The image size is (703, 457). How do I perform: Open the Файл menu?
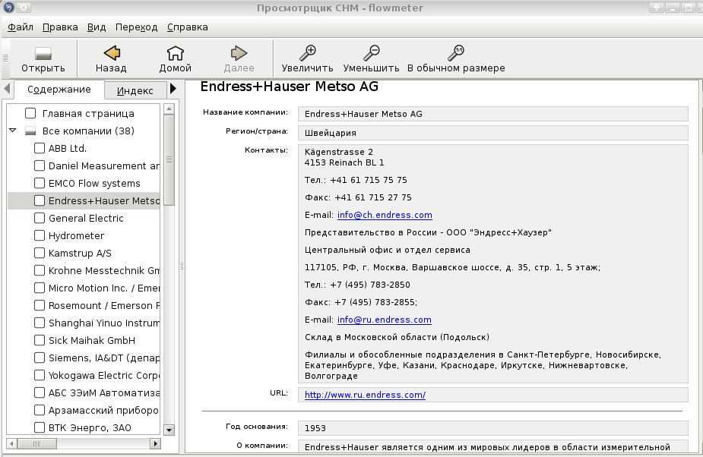[21, 27]
